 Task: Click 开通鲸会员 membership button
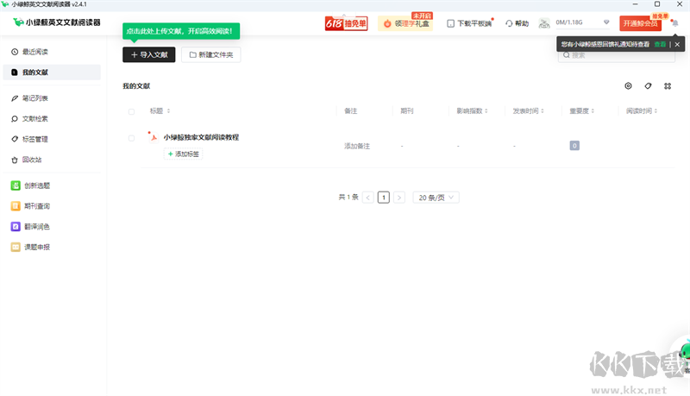click(x=640, y=23)
